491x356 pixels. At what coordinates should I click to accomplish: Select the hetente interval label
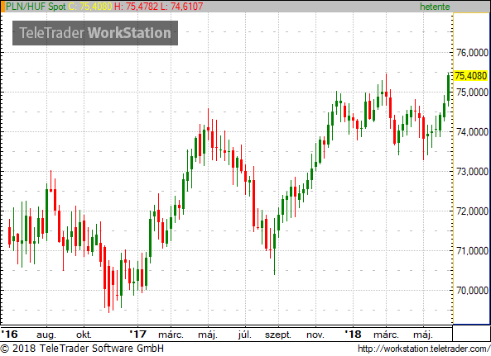click(435, 7)
